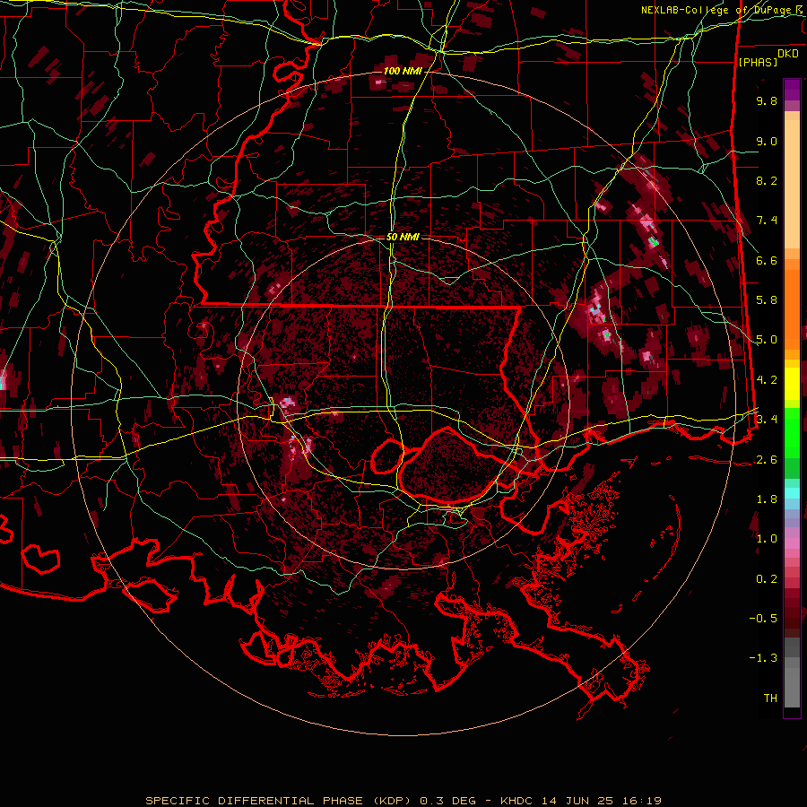Click the 5.8 value on the color scale
Image resolution: width=807 pixels, height=807 pixels.
767,300
